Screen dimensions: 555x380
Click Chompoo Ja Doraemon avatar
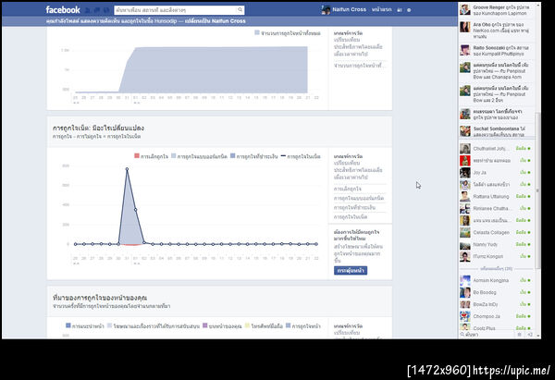point(464,316)
